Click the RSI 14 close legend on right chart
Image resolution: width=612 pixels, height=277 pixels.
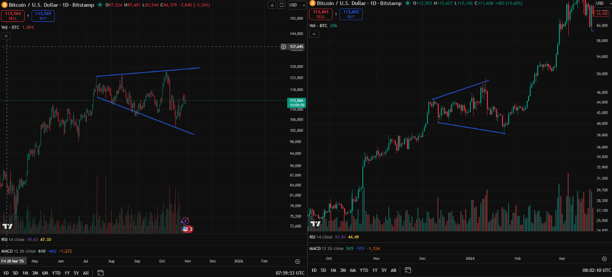pyautogui.click(x=321, y=237)
